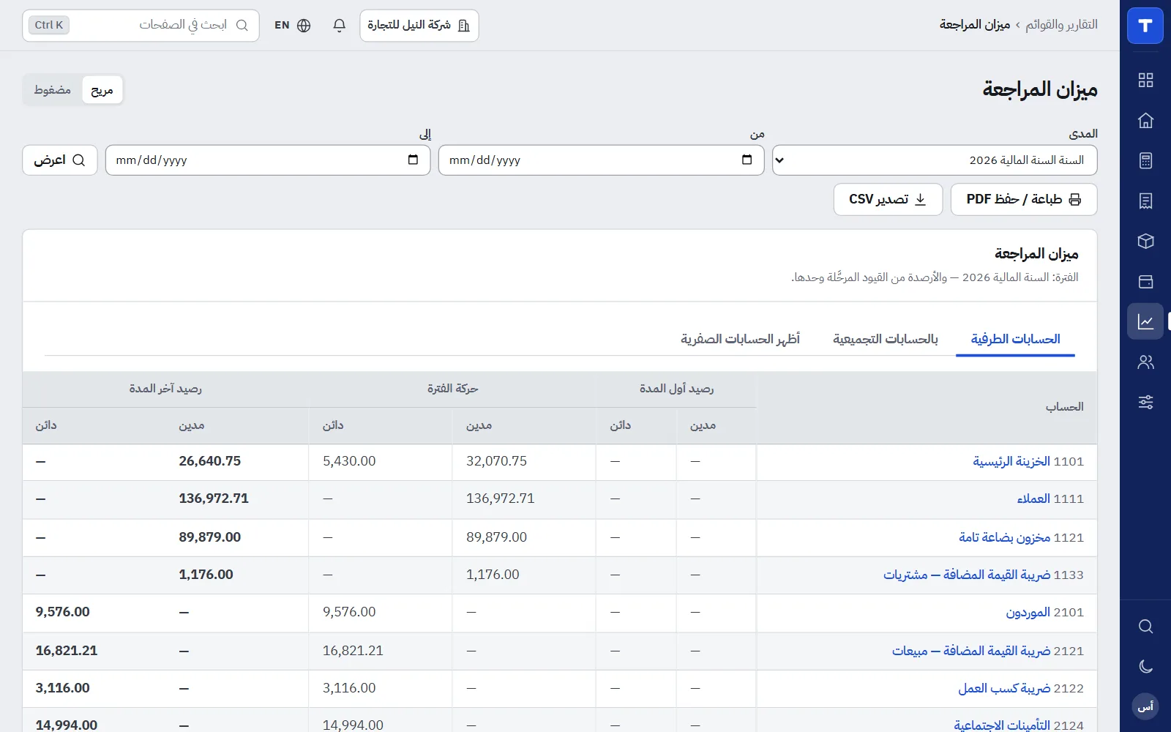The image size is (1171, 732).
Task: Click ending credit value 3,116.00
Action: coord(63,688)
